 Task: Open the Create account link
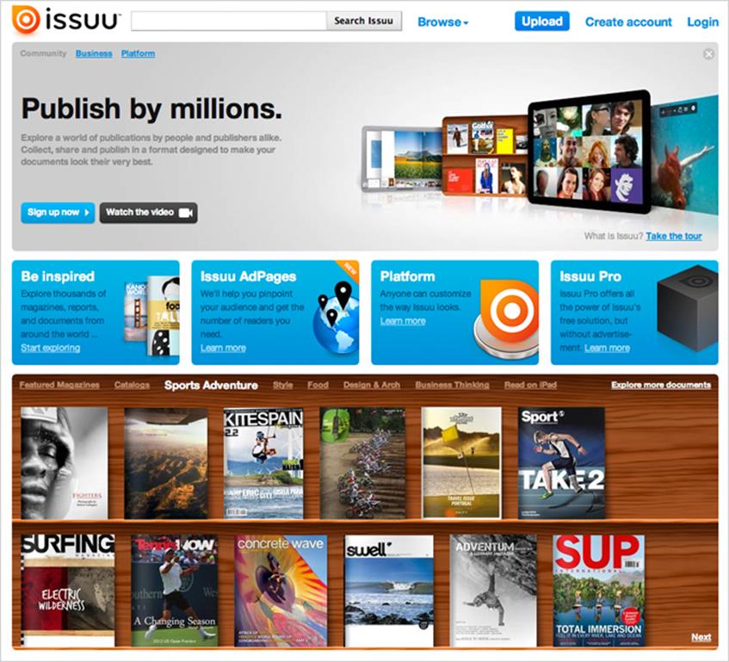point(628,22)
